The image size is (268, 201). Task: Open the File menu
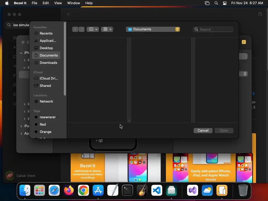(x=35, y=3)
